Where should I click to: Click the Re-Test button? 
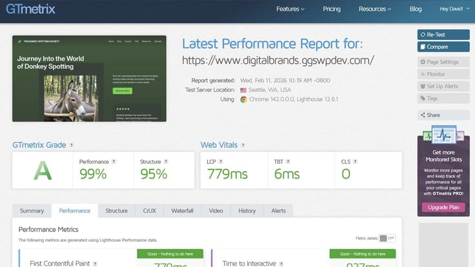(443, 35)
